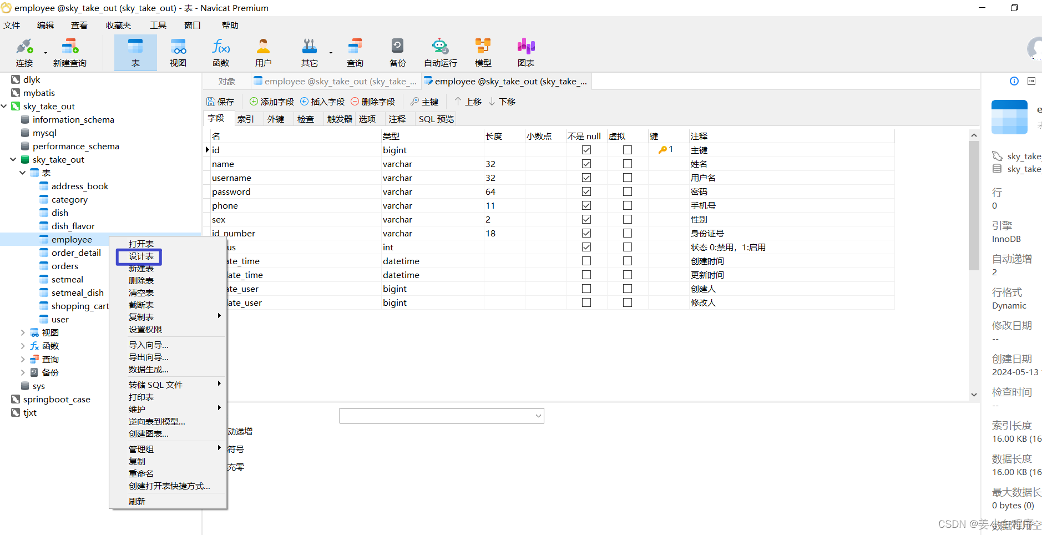Select the 图表 (Charts) toolbar icon
Screen dimensions: 1042x535
tap(525, 52)
